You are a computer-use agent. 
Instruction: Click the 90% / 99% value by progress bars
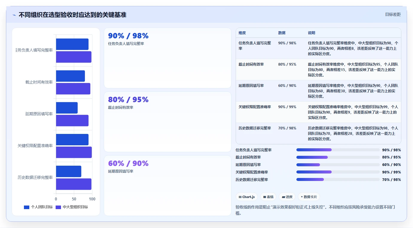click(x=391, y=172)
